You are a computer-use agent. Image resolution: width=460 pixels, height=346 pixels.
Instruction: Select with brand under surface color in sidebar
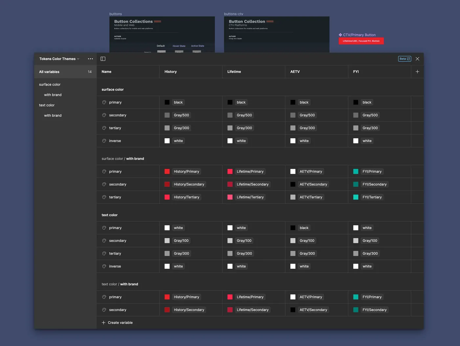(x=53, y=95)
